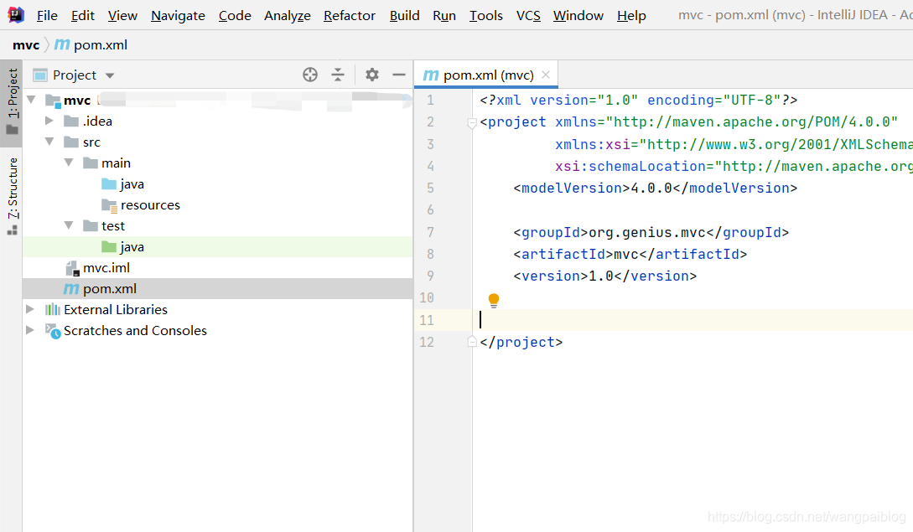
Task: Place cursor on version 1.0 line
Action: coord(604,276)
